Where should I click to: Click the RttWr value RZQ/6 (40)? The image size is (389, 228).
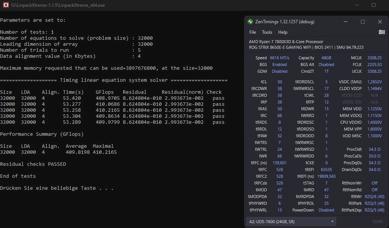click(x=374, y=196)
